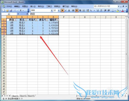The height and width of the screenshot is (101, 129).
Task: Toggle italic formatting
Action: [66, 11]
